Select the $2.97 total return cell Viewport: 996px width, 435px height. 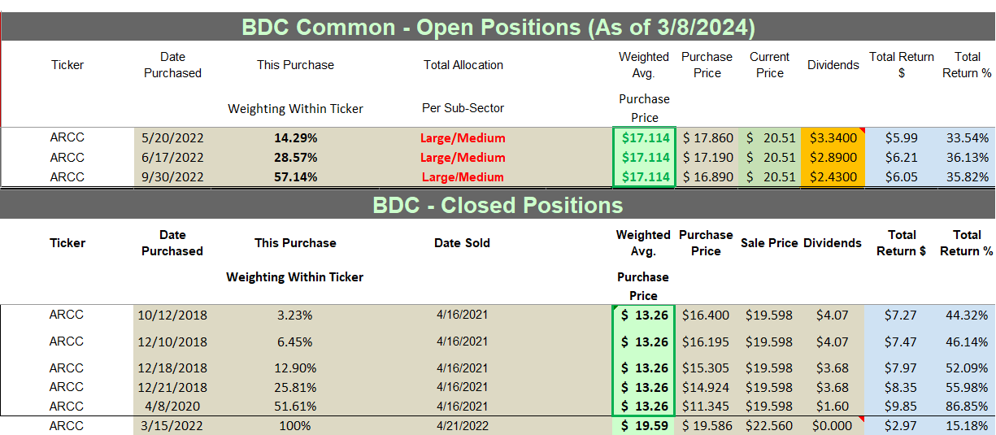(901, 425)
